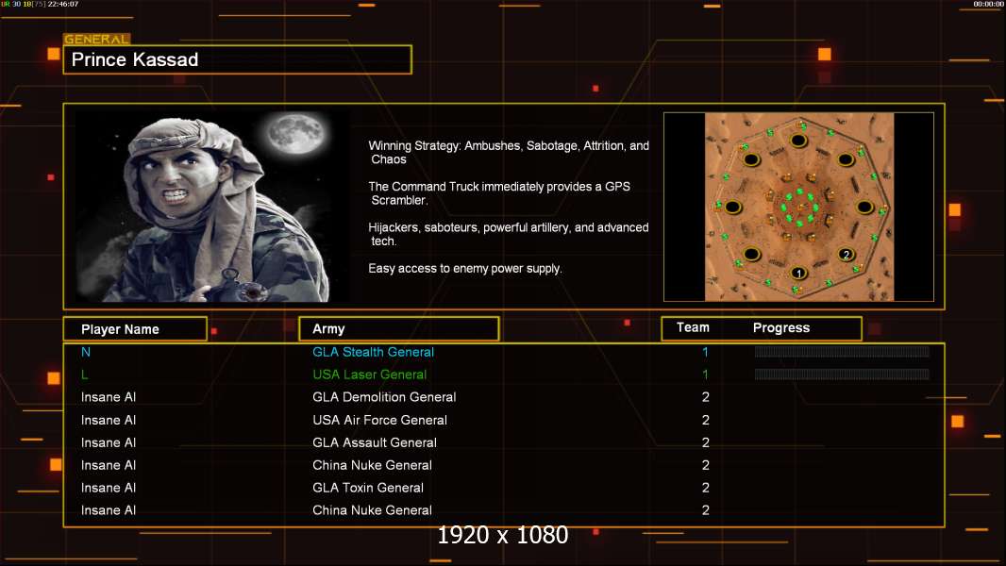This screenshot has height=566, width=1006.
Task: Select Insane AI in GLA Toxin General row
Action: (x=109, y=488)
